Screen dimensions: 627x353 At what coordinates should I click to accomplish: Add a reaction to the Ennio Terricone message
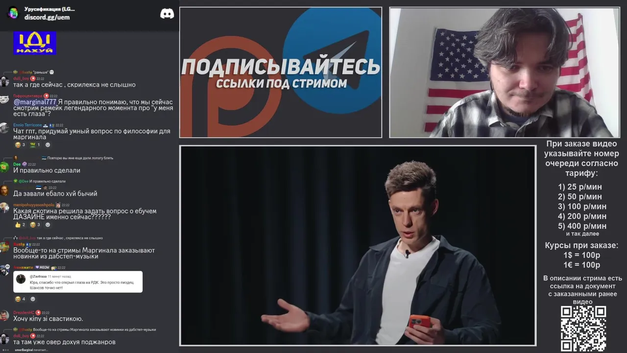tap(48, 145)
